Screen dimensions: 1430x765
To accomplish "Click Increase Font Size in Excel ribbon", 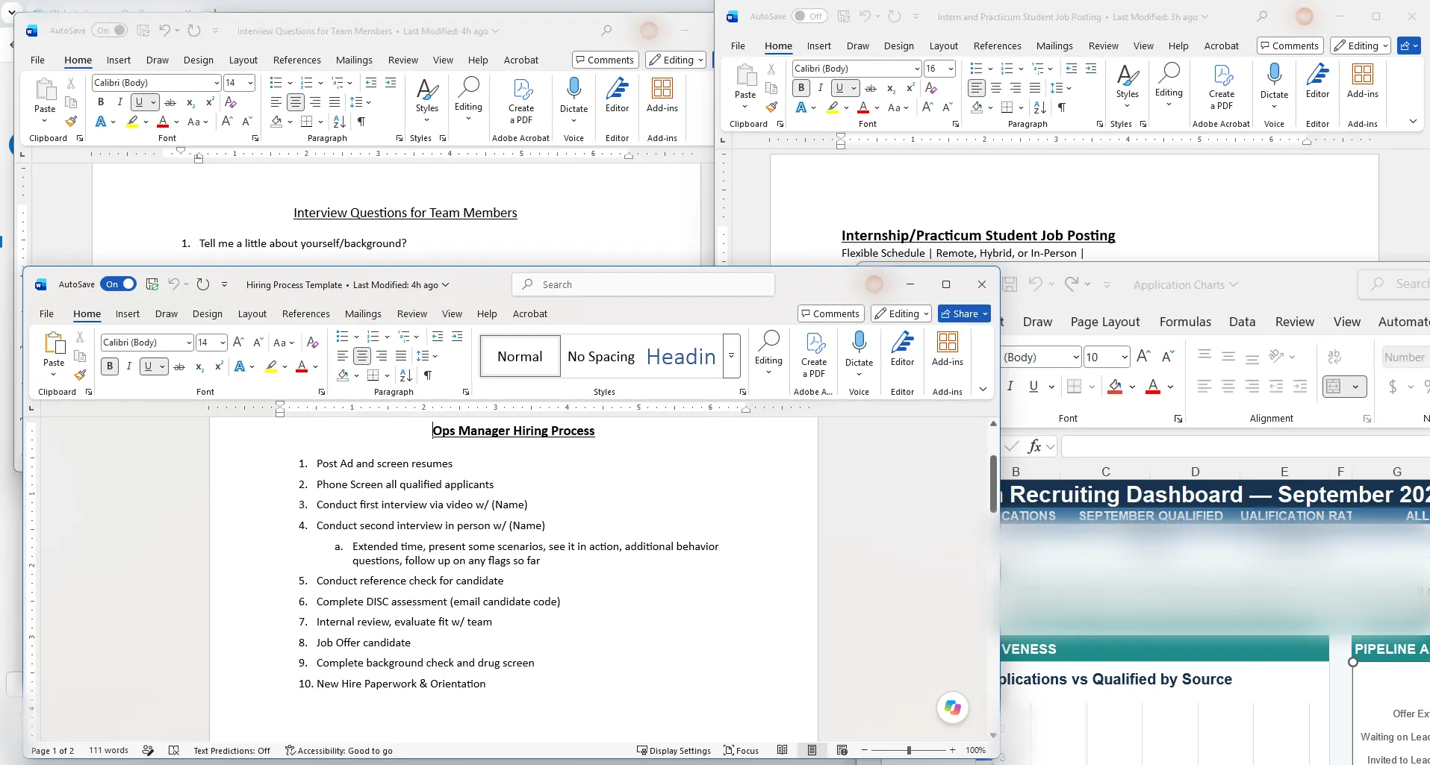I will click(x=1143, y=357).
